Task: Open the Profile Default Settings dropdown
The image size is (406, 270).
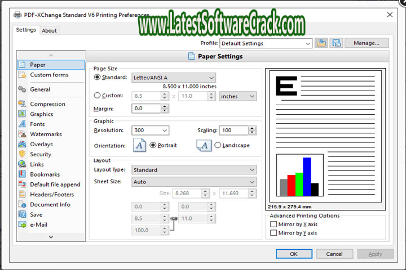Action: point(266,43)
